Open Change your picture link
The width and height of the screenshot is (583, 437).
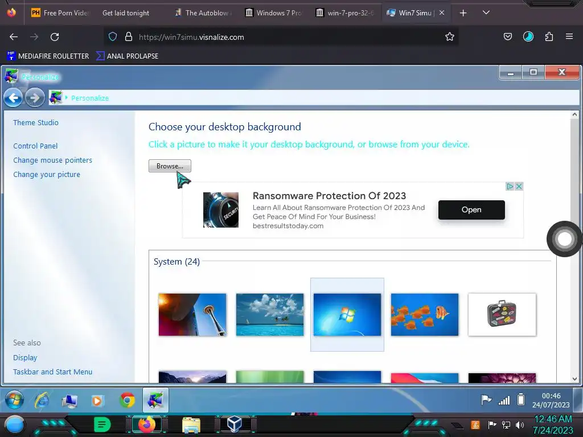(47, 174)
